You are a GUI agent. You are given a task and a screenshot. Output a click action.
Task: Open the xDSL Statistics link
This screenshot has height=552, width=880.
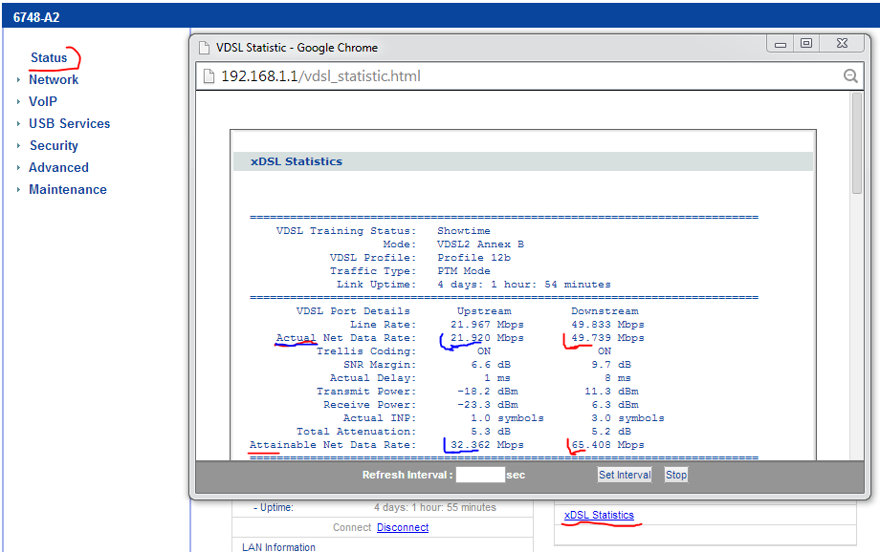click(599, 515)
